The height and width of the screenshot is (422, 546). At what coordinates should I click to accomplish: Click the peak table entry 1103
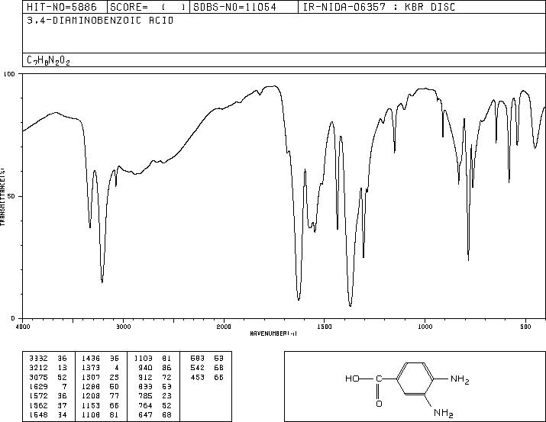(x=143, y=359)
